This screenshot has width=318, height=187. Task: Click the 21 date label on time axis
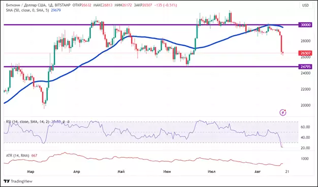(x=287, y=172)
